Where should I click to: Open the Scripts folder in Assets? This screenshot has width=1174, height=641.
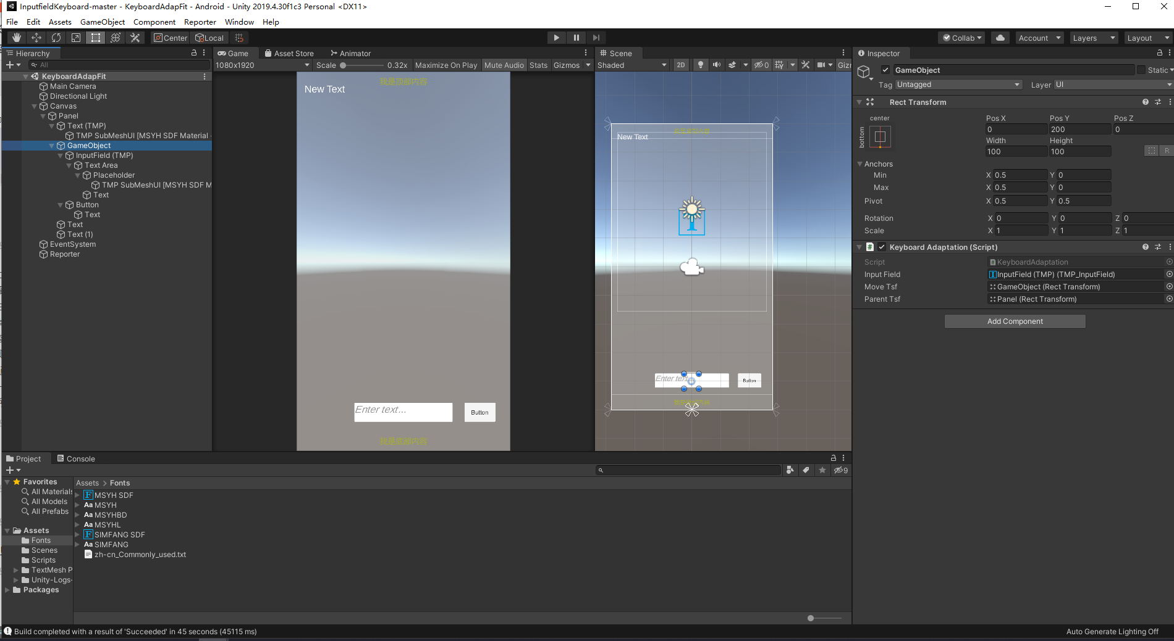click(x=43, y=560)
